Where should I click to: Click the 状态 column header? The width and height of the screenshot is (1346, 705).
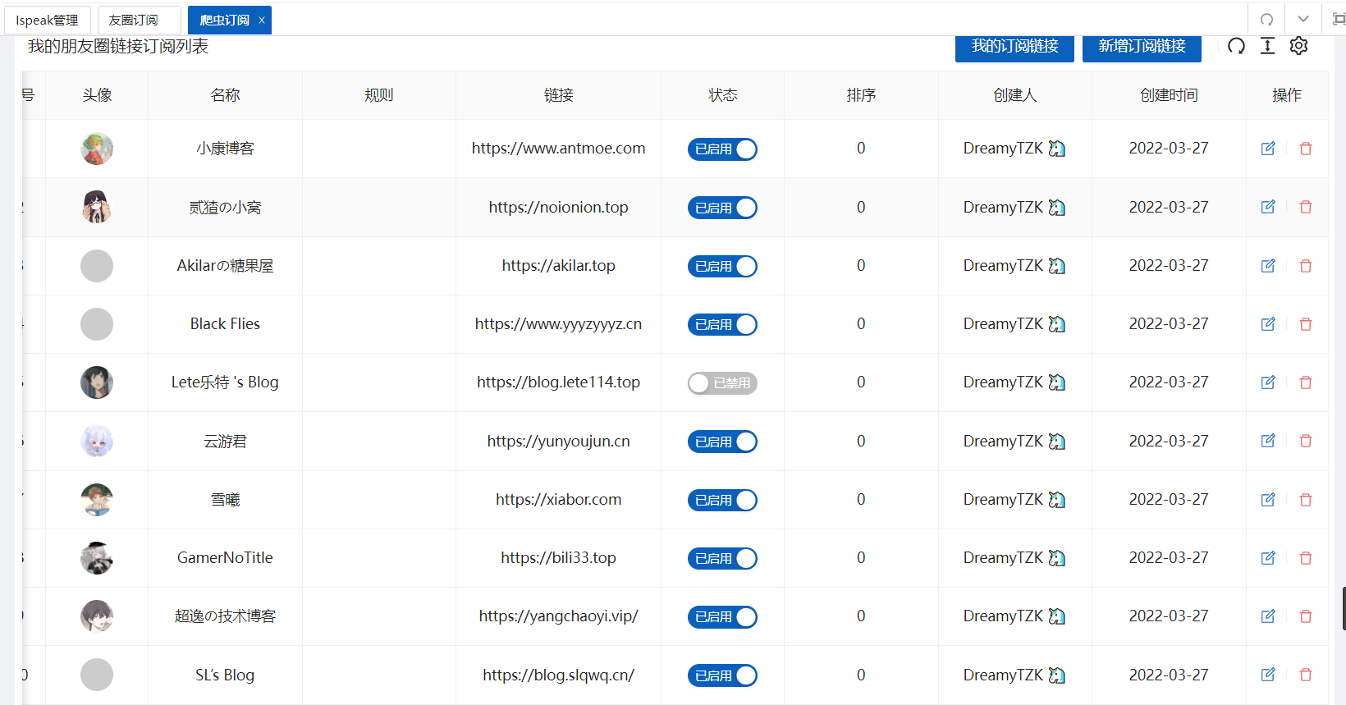click(x=722, y=95)
